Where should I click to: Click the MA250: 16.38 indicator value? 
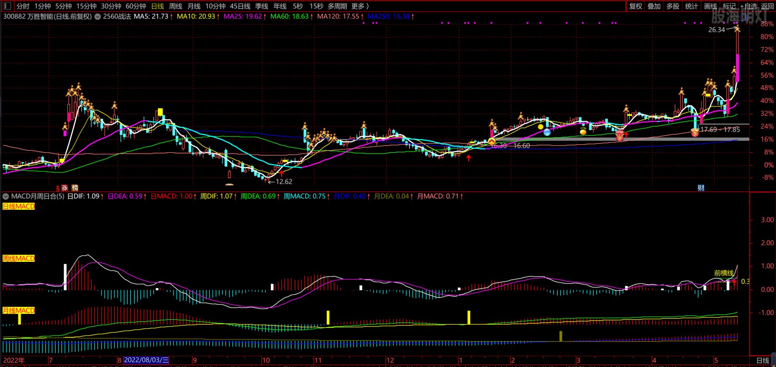click(389, 16)
